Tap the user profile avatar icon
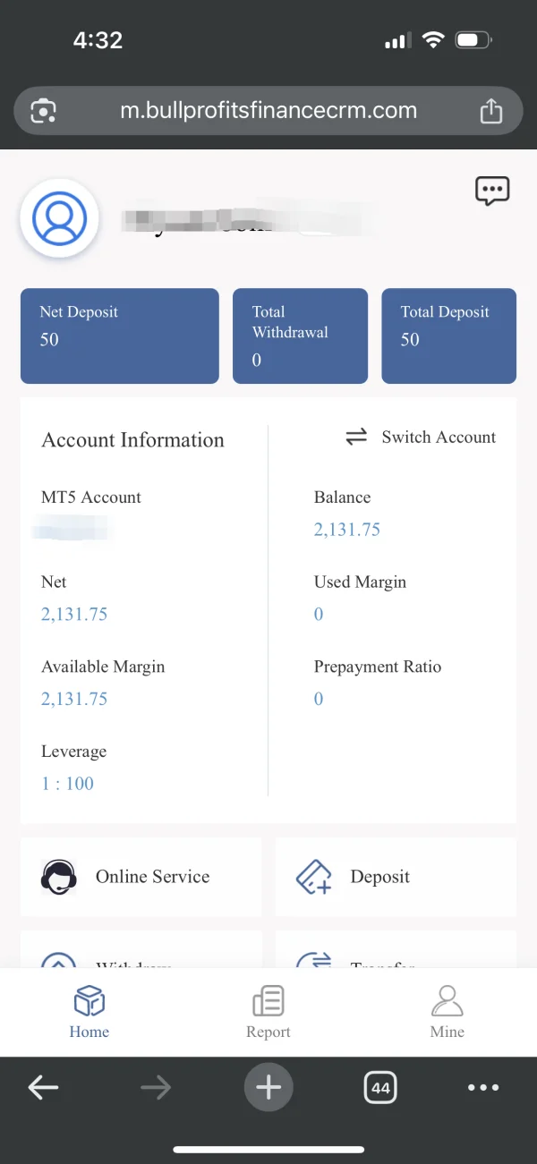Image resolution: width=537 pixels, height=1164 pixels. (x=59, y=218)
